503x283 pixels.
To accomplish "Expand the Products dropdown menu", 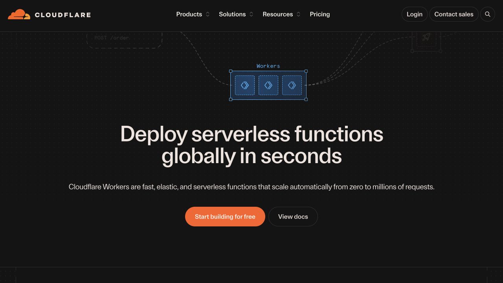I will (x=193, y=14).
